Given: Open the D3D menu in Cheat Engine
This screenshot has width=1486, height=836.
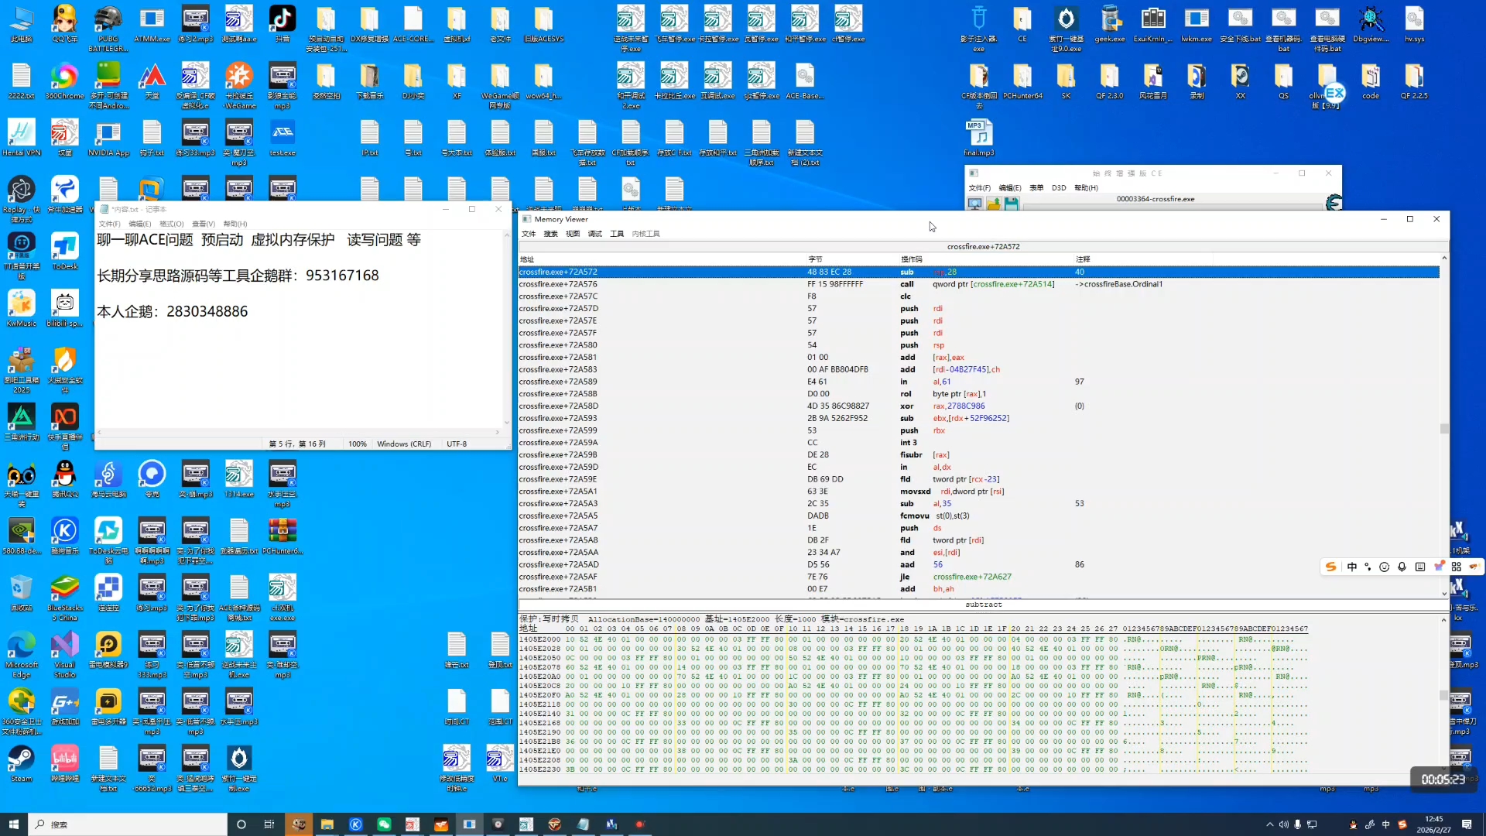Looking at the screenshot, I should (1059, 188).
